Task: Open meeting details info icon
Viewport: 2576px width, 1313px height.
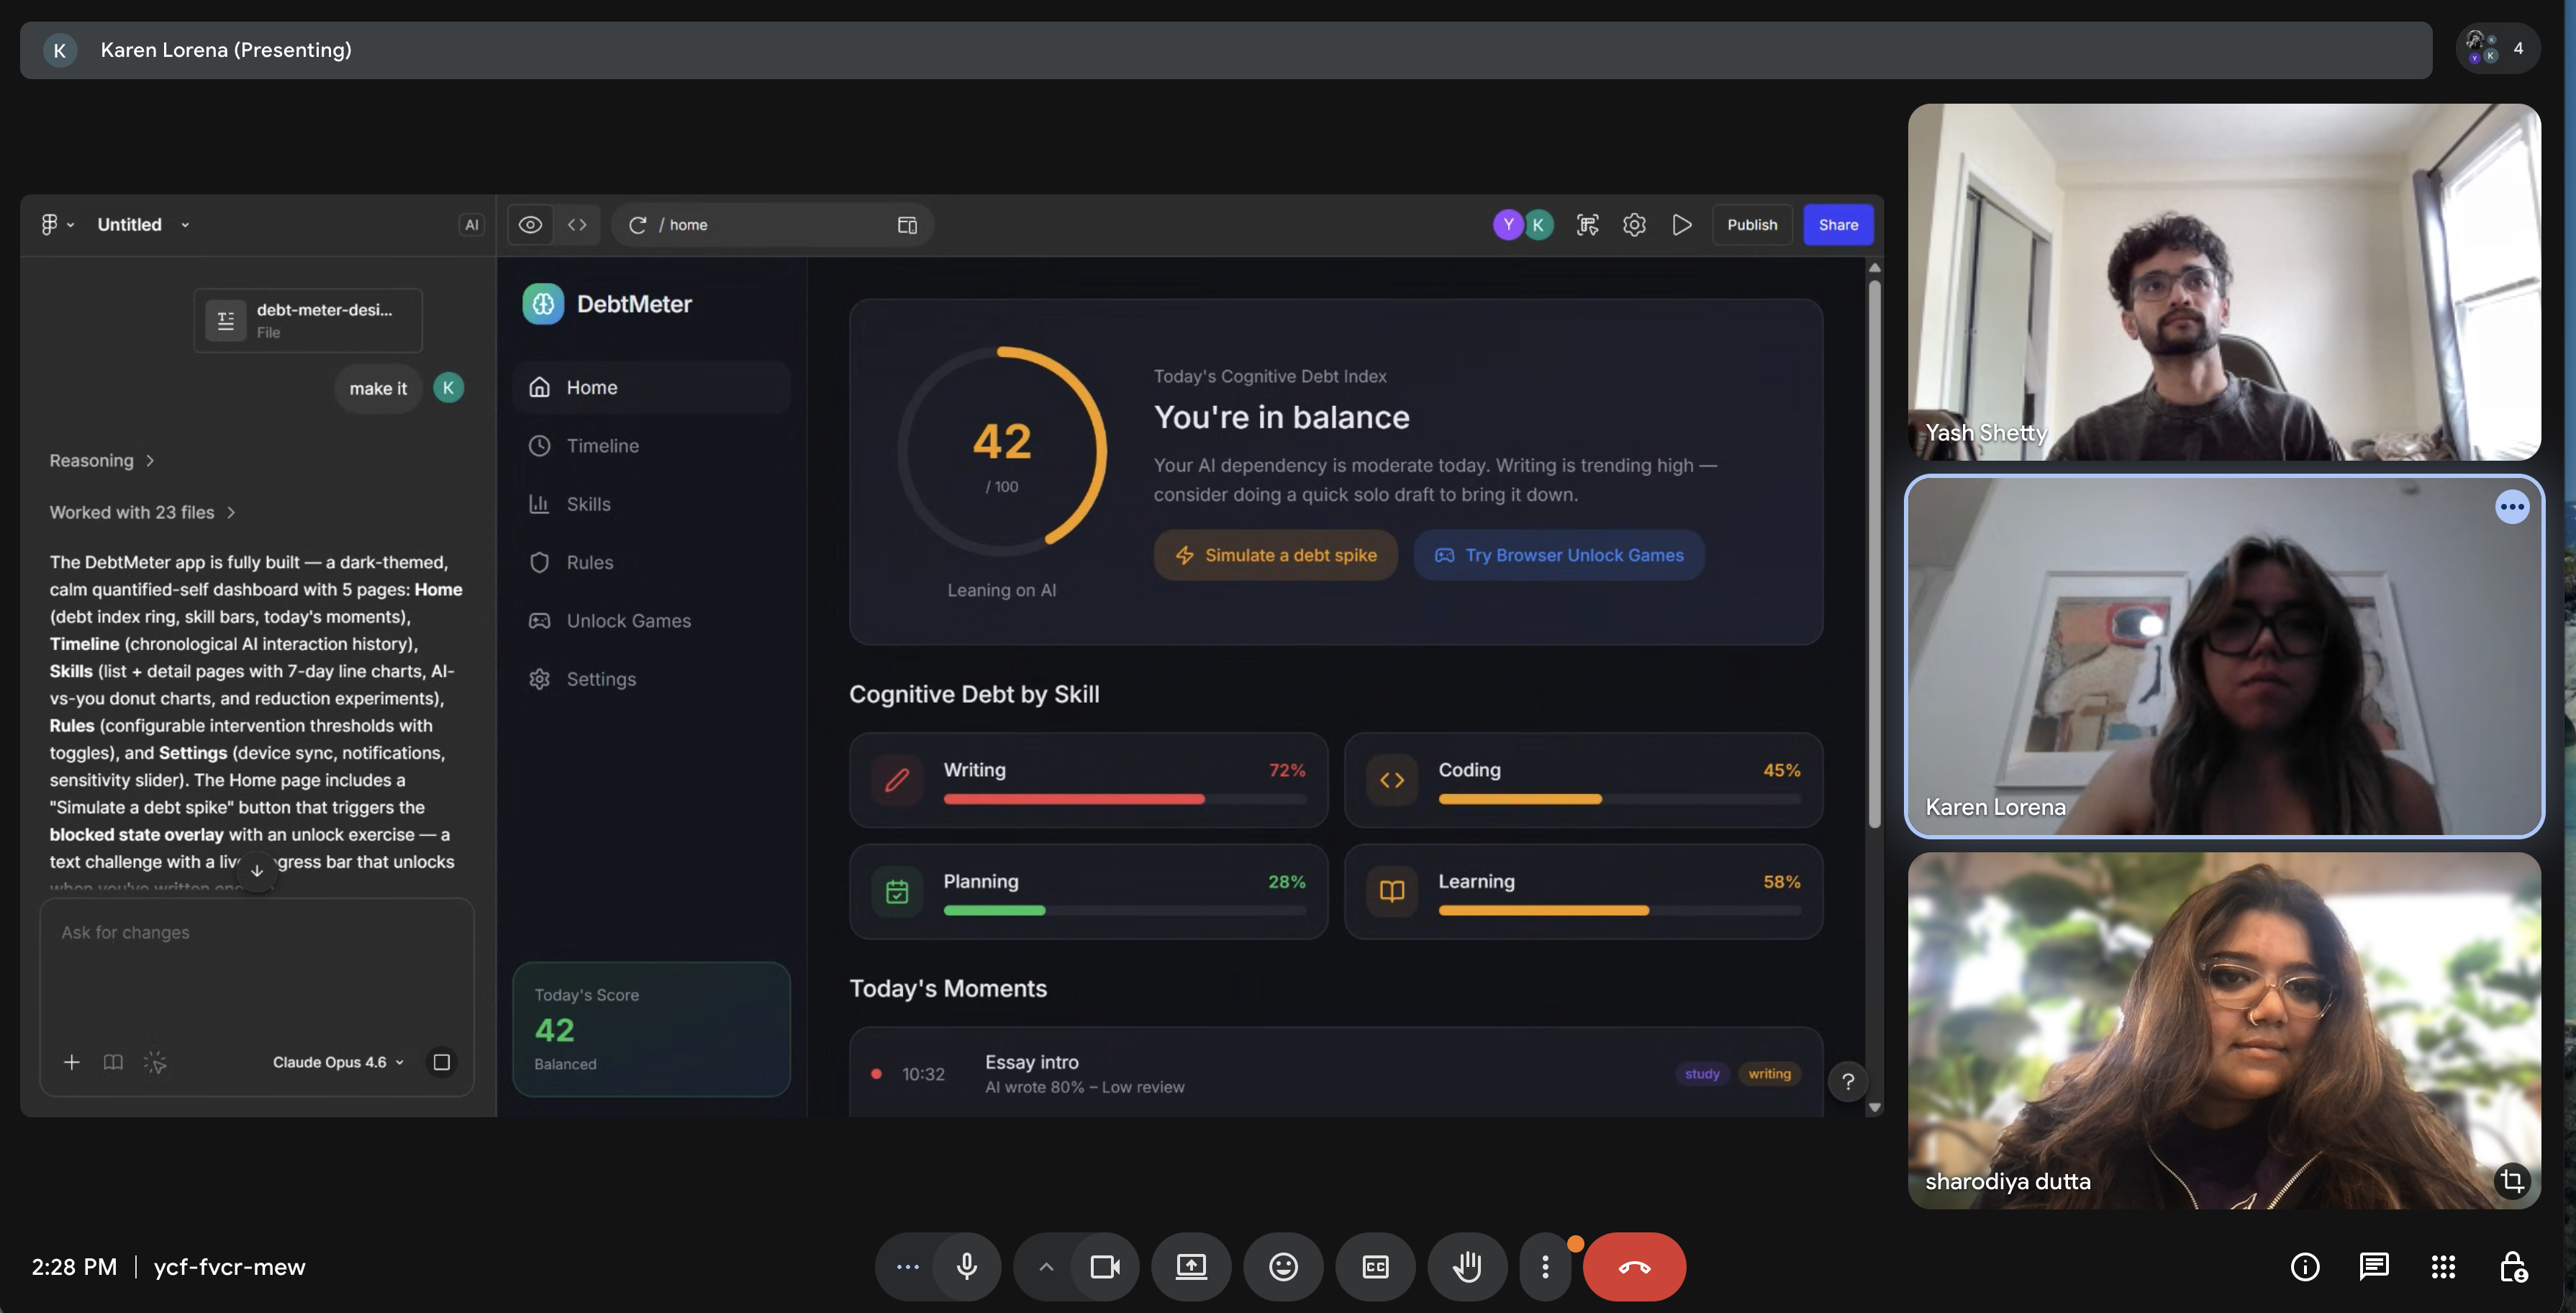Action: 2305,1267
